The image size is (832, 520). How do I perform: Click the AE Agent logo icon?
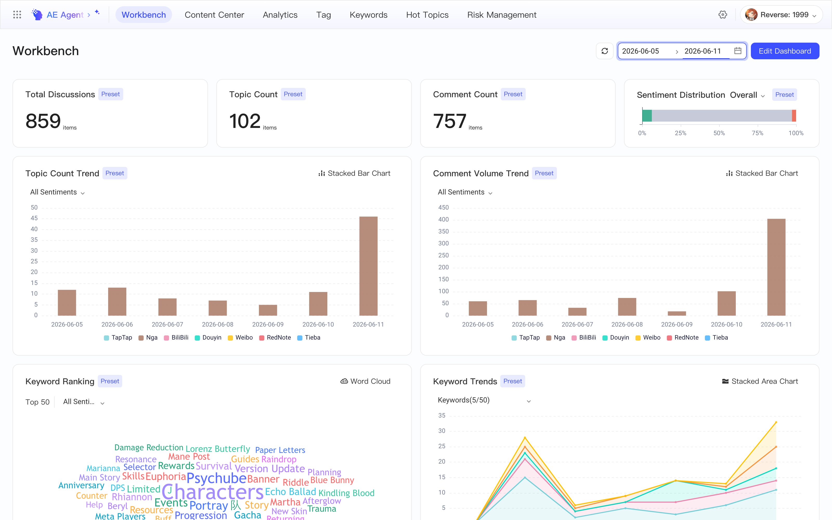[x=37, y=15]
